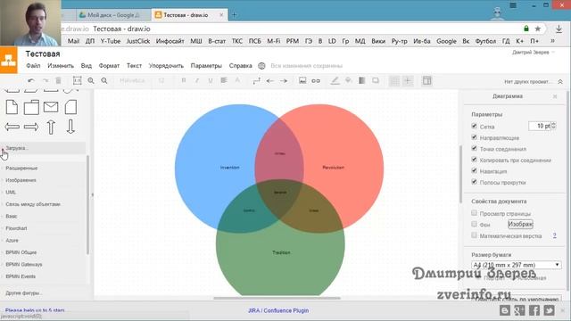Open the Вид menu
This screenshot has width=571, height=321.
tap(87, 66)
